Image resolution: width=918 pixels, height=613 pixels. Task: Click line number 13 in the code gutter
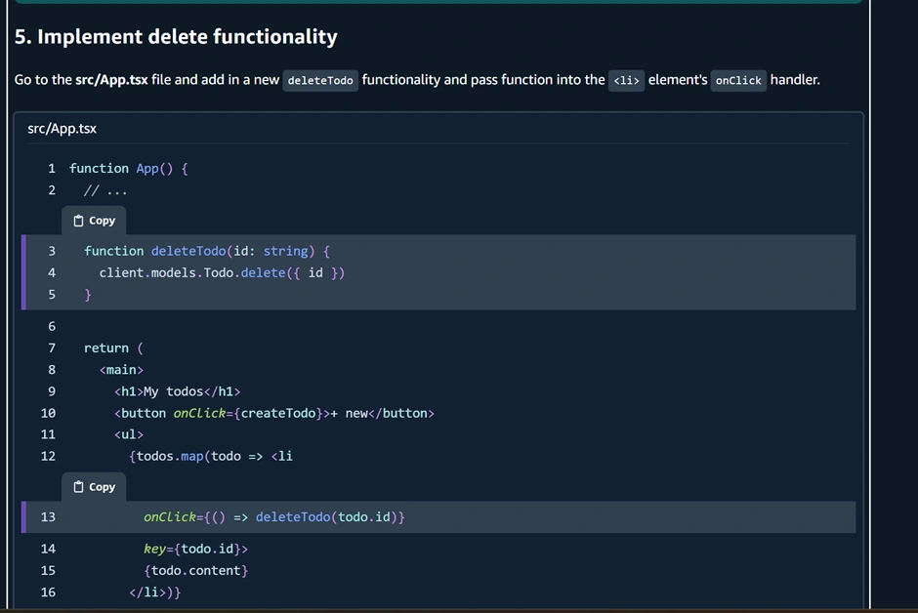[x=48, y=516]
